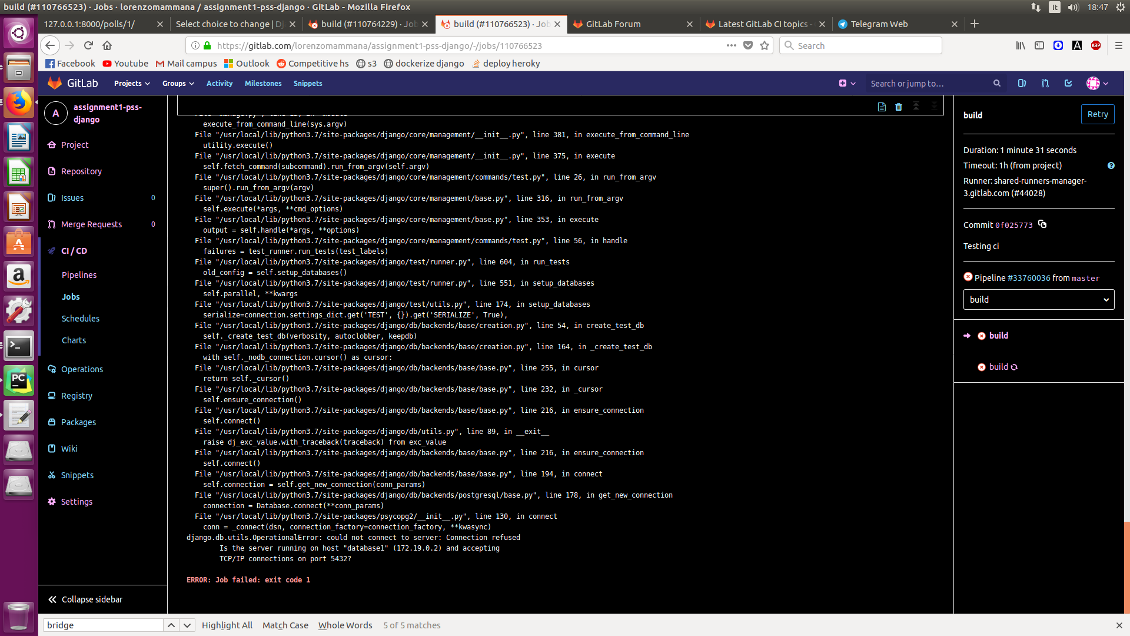Show the raw job log
1130x636 pixels.
(882, 107)
